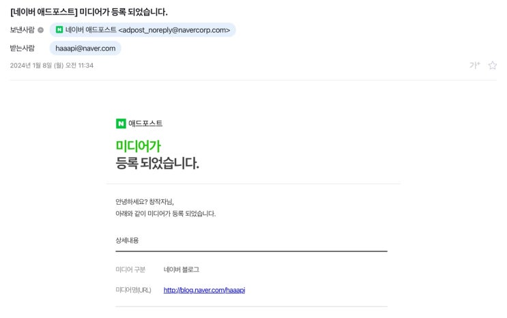
Task: Click the 미디어명(URL) label
Action: [134, 290]
